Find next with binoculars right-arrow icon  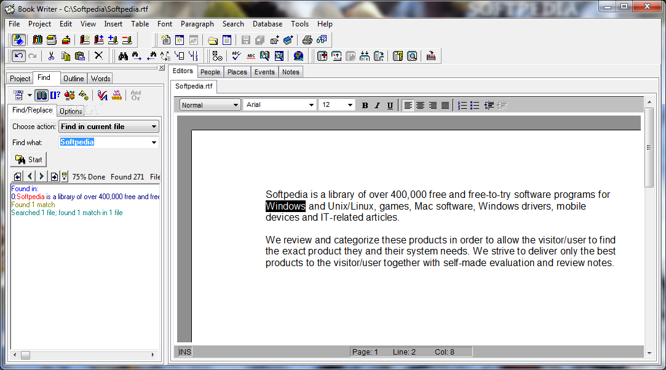(137, 56)
